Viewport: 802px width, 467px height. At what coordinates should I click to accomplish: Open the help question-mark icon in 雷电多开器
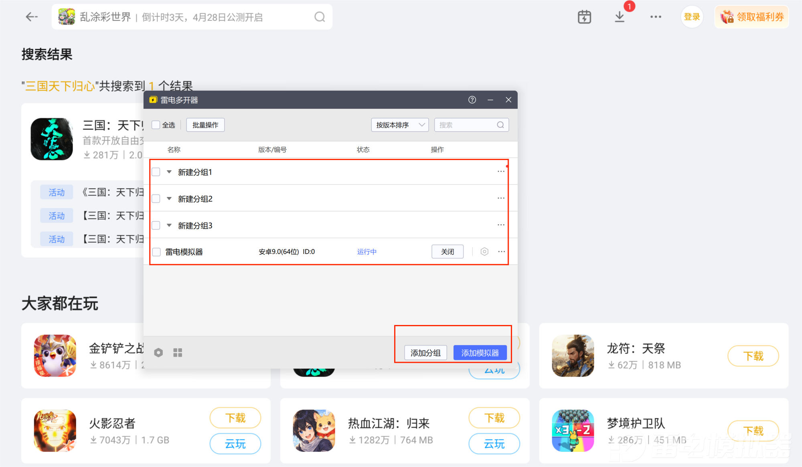coord(472,100)
